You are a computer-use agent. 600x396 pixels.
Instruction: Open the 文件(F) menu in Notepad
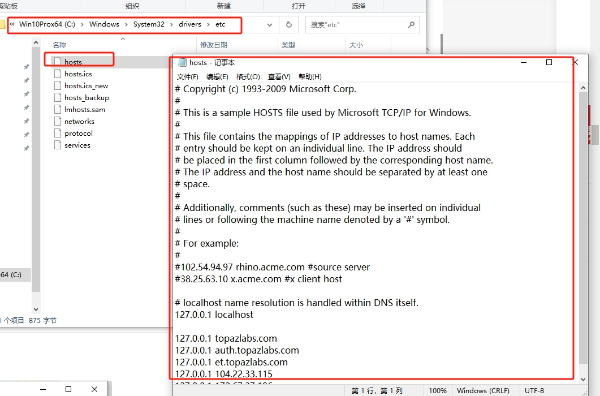point(188,77)
